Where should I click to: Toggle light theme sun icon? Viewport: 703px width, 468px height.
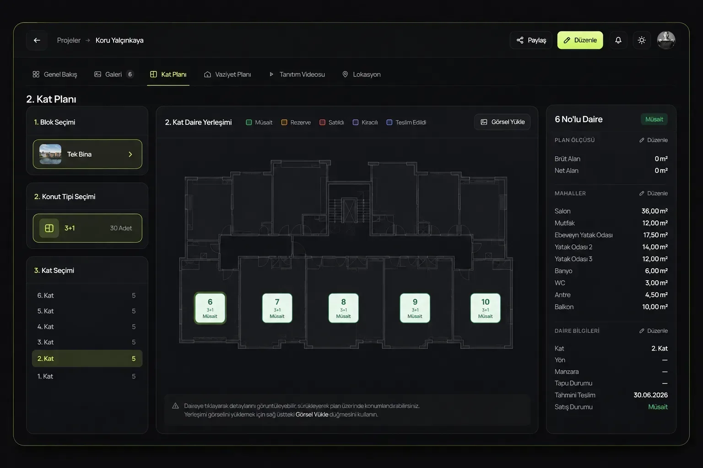(642, 40)
